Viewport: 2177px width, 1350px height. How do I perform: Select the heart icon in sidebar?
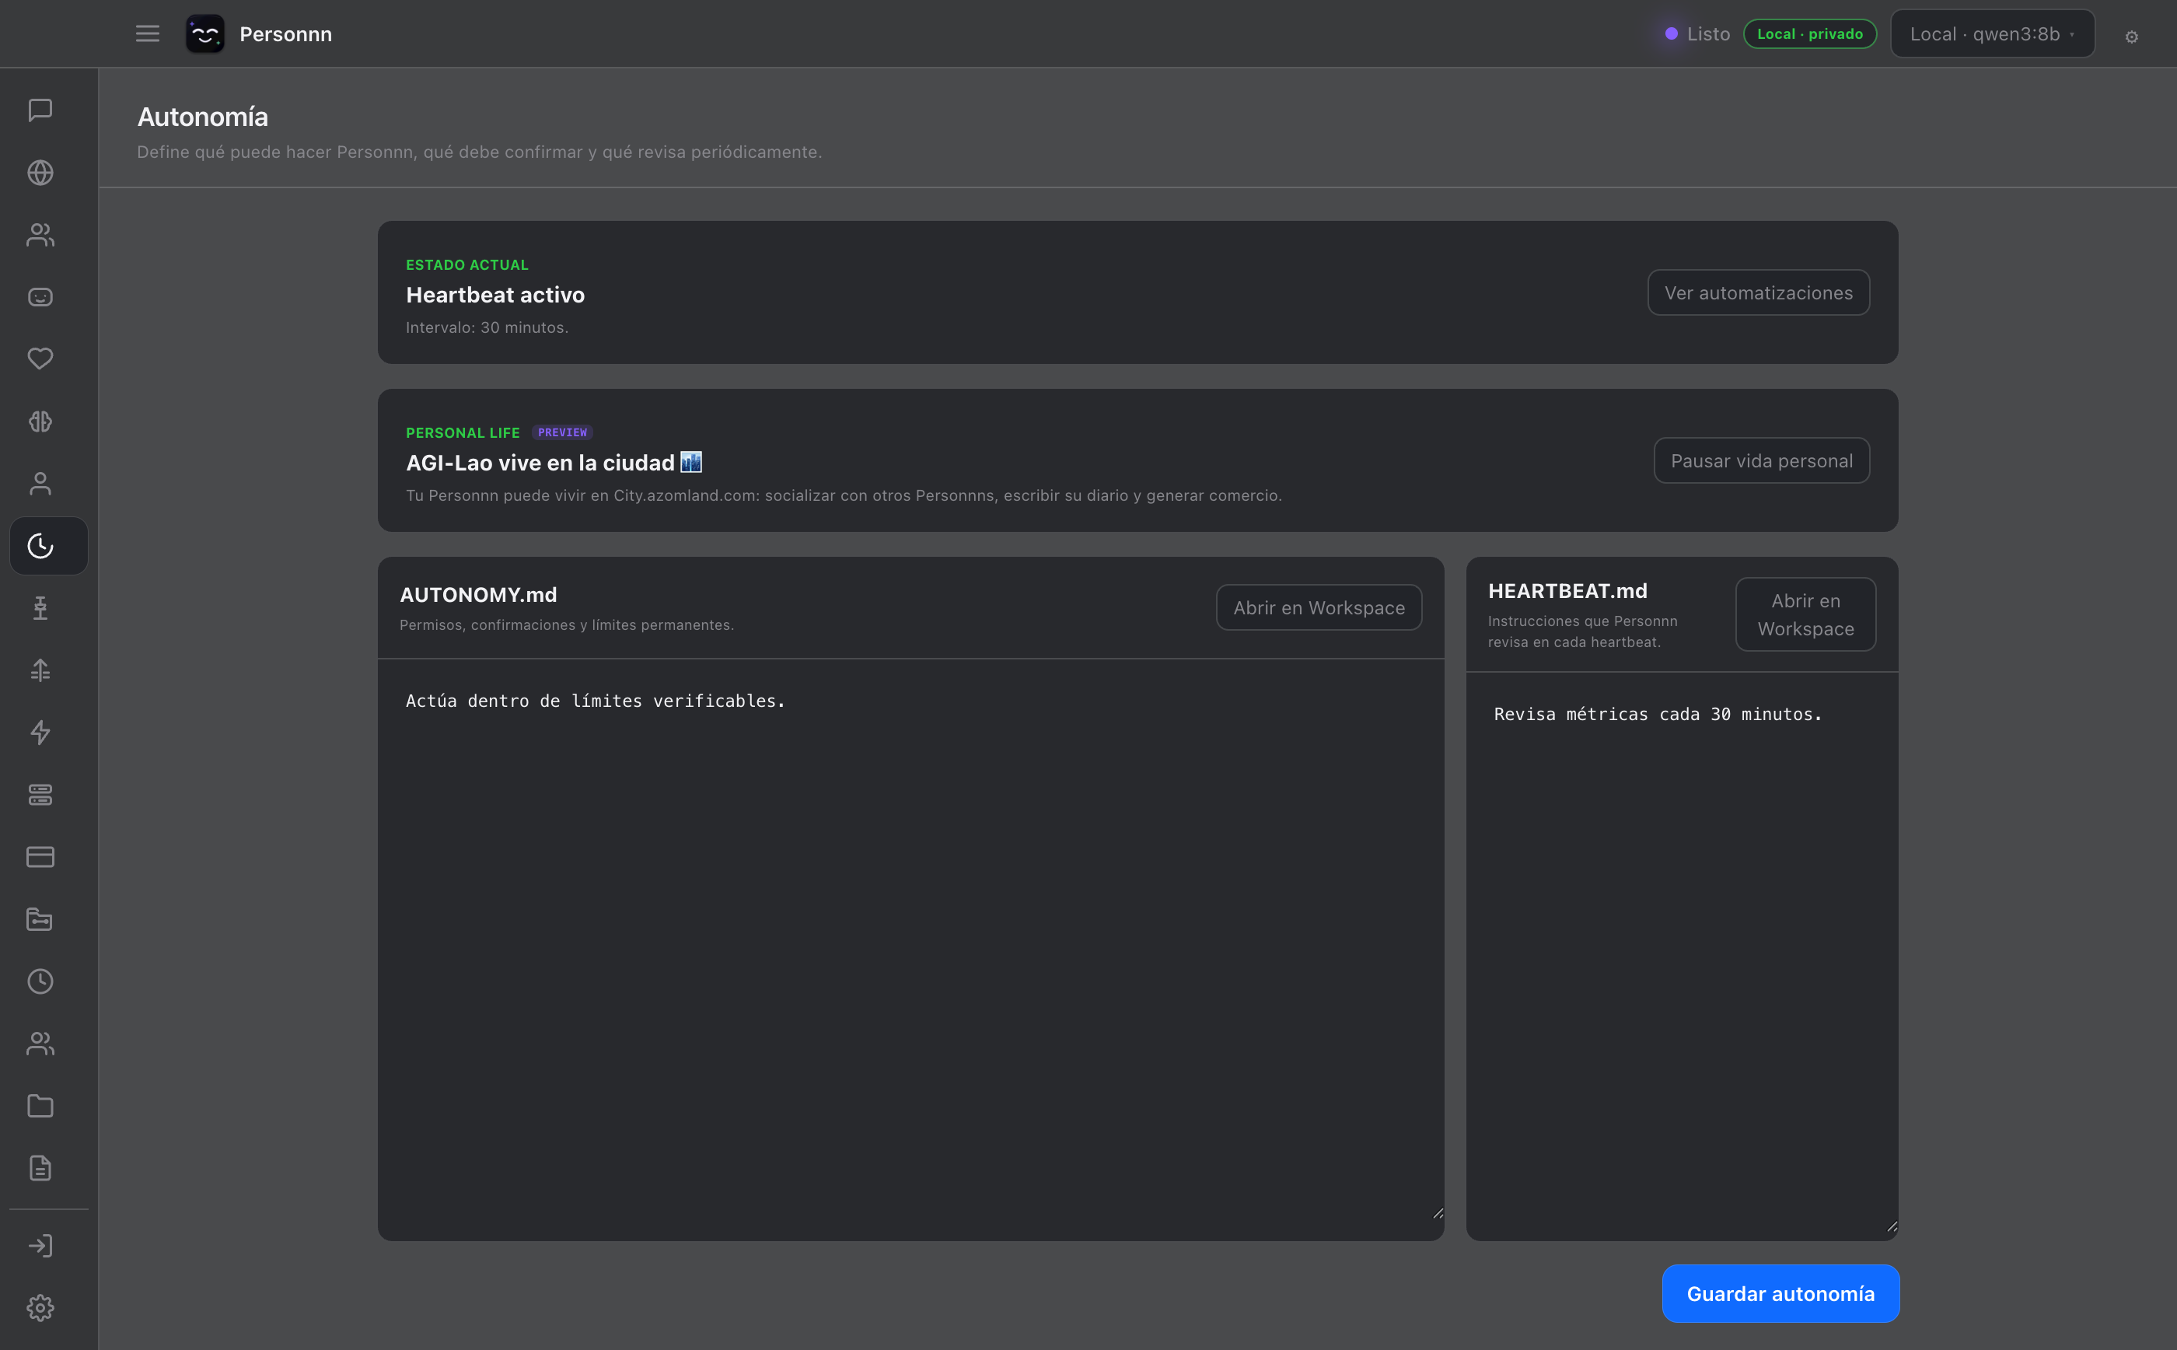40,359
